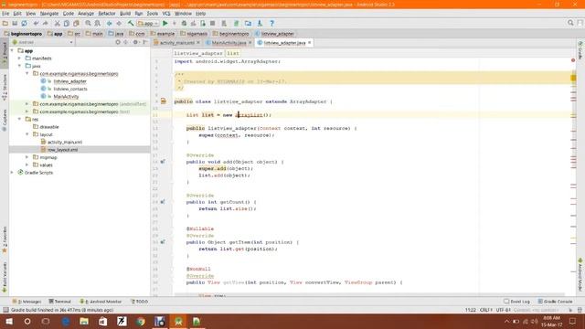Click the Open folder toolbar icon
The height and width of the screenshot is (329, 585).
pyautogui.click(x=5, y=23)
